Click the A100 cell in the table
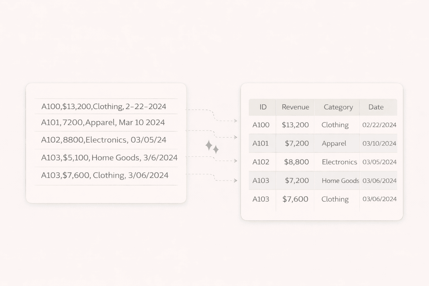429x286 pixels. [261, 125]
